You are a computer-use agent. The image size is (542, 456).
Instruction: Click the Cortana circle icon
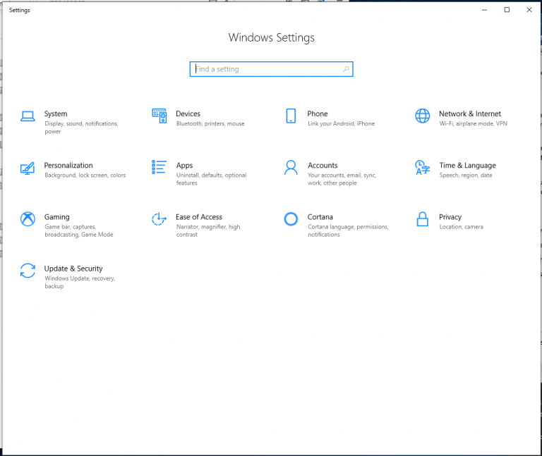[291, 219]
